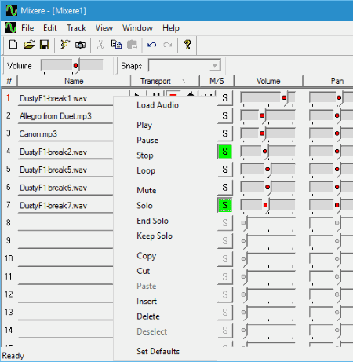Open the Track menu
Image resolution: width=353 pixels, height=362 pixels.
[x=76, y=27]
